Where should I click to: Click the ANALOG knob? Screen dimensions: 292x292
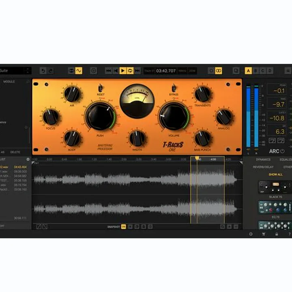(x=224, y=117)
